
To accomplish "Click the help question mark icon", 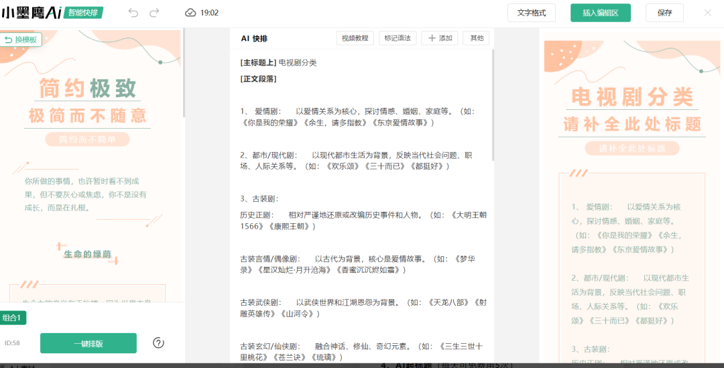I will (x=158, y=343).
